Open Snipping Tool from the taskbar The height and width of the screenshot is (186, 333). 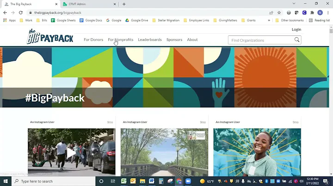[x=170, y=181]
